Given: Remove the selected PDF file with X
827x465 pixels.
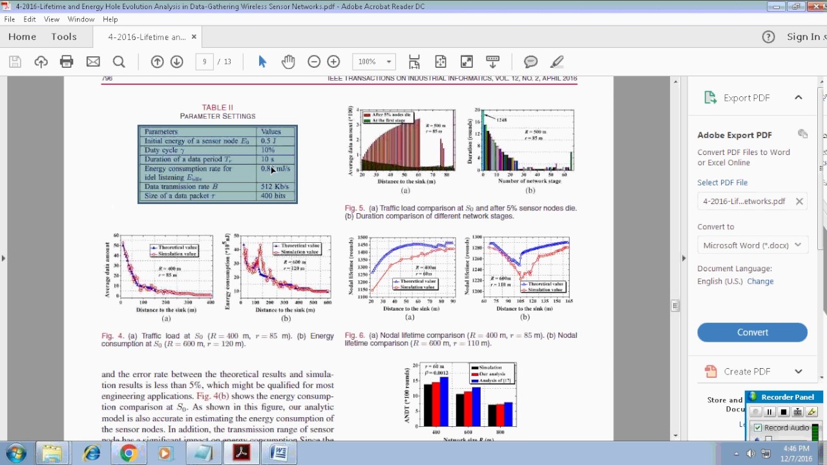Looking at the screenshot, I should pyautogui.click(x=799, y=201).
